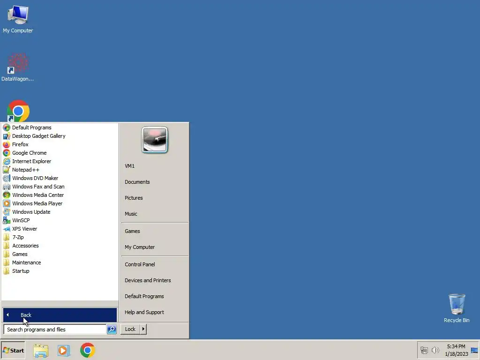Image resolution: width=480 pixels, height=360 pixels.
Task: Focus the Search programs and files box
Action: pyautogui.click(x=55, y=330)
